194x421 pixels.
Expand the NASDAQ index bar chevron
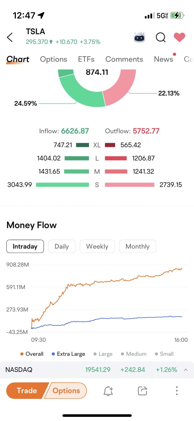(x=186, y=370)
